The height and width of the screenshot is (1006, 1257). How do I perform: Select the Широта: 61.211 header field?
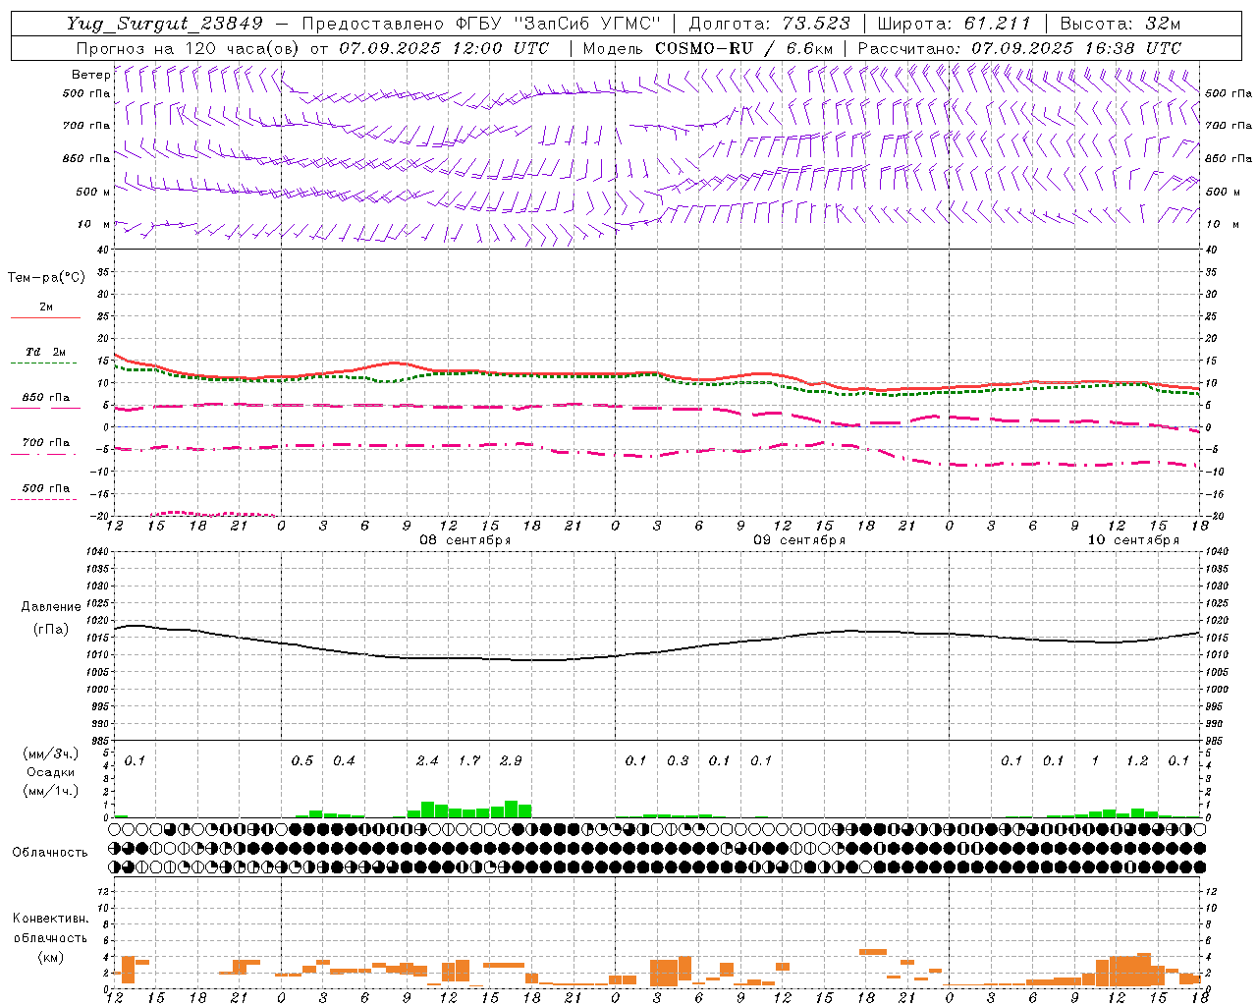click(954, 24)
